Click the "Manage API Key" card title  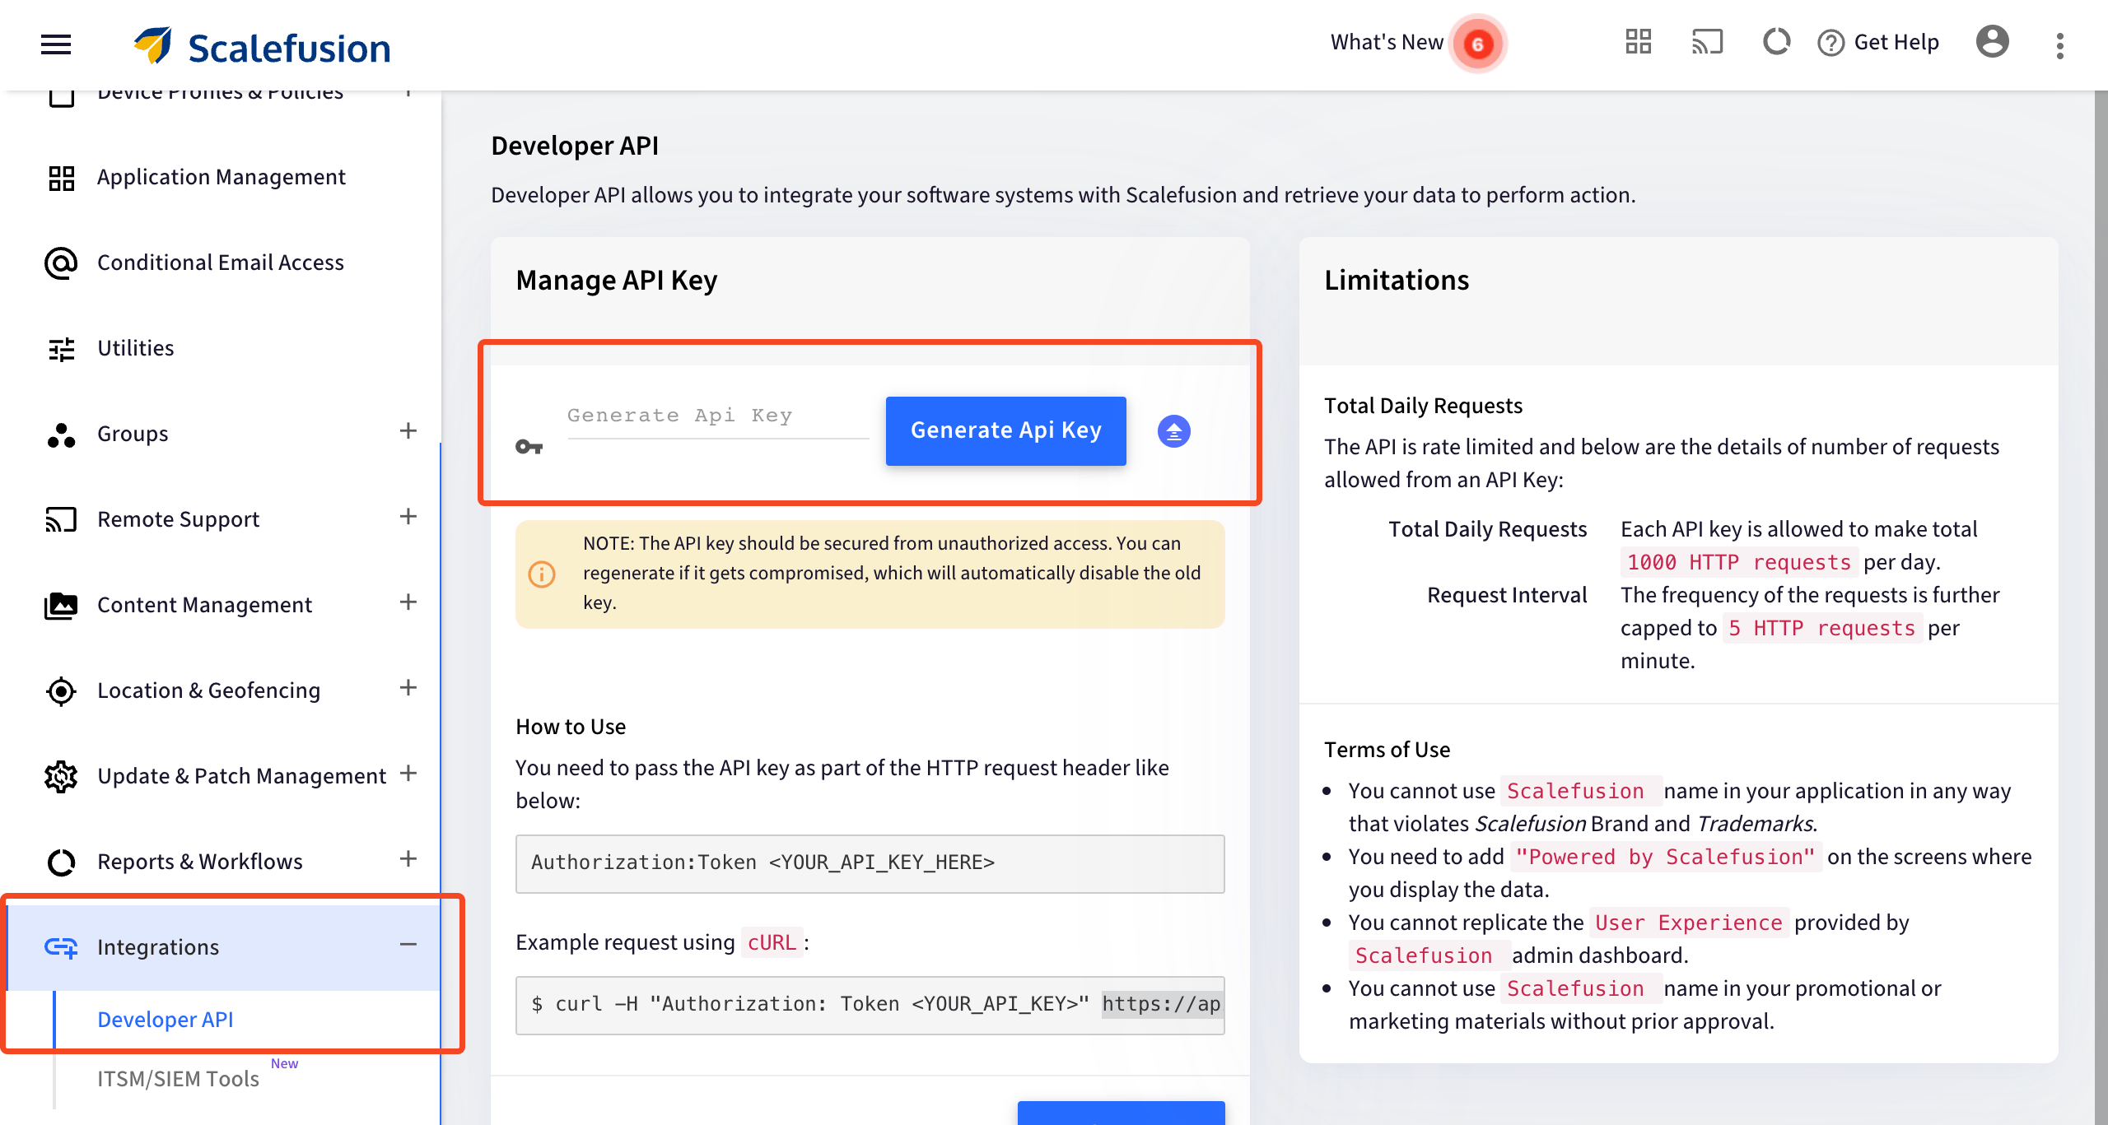pos(617,281)
